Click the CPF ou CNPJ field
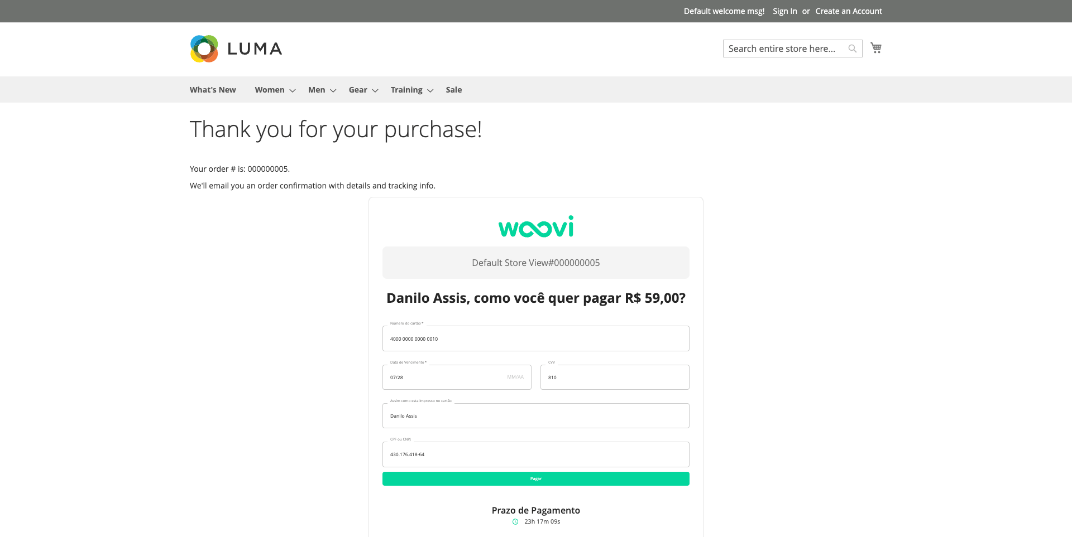 click(536, 454)
